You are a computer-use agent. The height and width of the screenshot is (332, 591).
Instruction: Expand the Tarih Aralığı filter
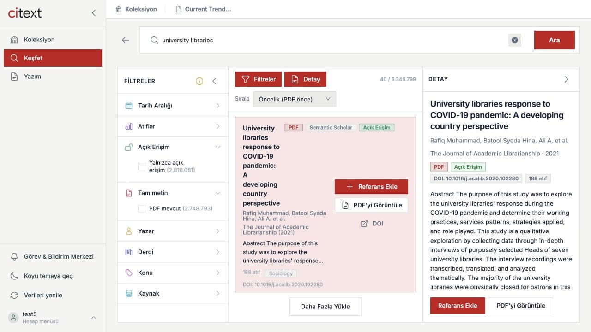173,106
